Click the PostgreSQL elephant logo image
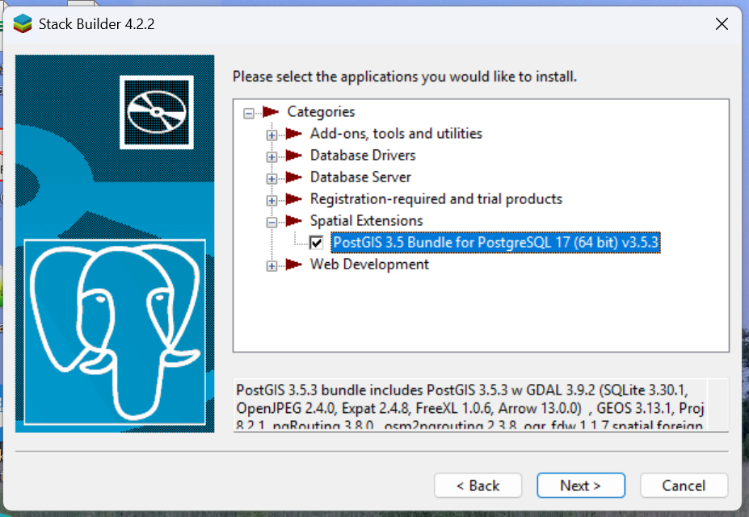 (114, 331)
